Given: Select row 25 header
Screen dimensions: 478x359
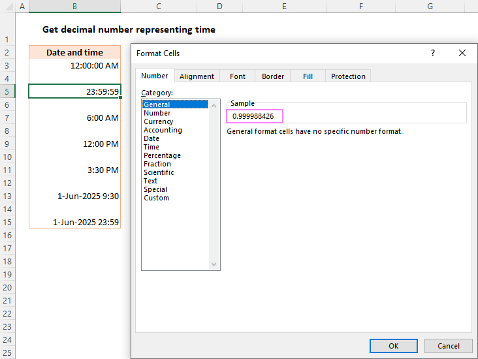Looking at the screenshot, I should click(x=7, y=352).
